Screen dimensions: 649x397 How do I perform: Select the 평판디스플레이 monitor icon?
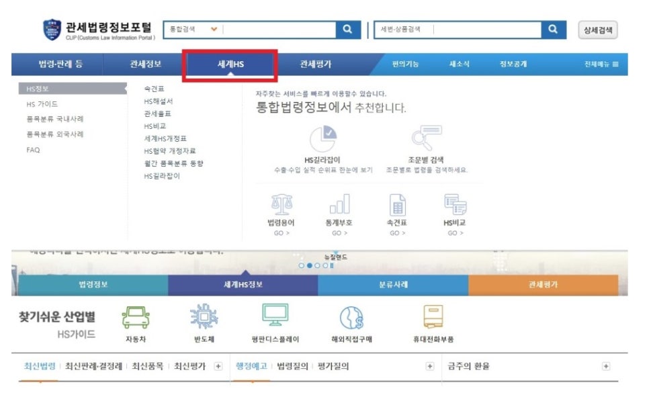275,316
